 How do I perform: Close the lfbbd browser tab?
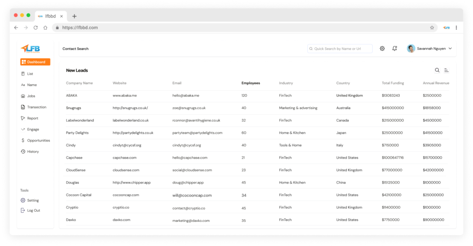61,16
